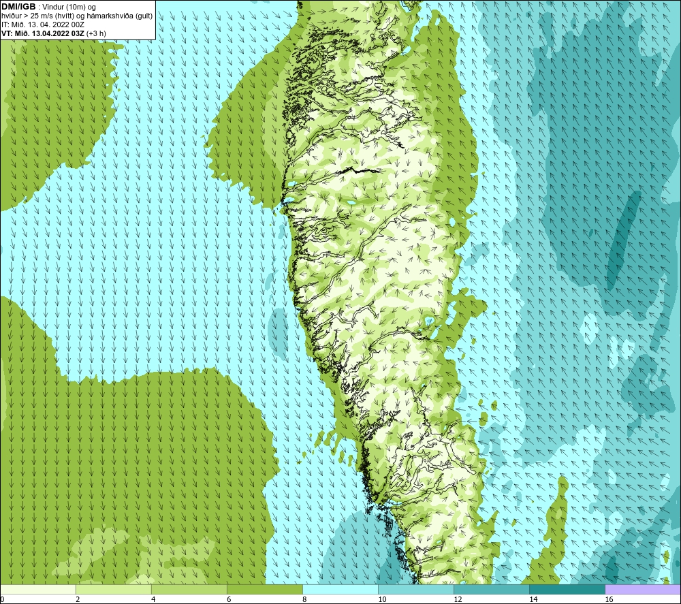
Task: Click the 6–8 m/s olive green legend swatch
Action: coord(264,589)
